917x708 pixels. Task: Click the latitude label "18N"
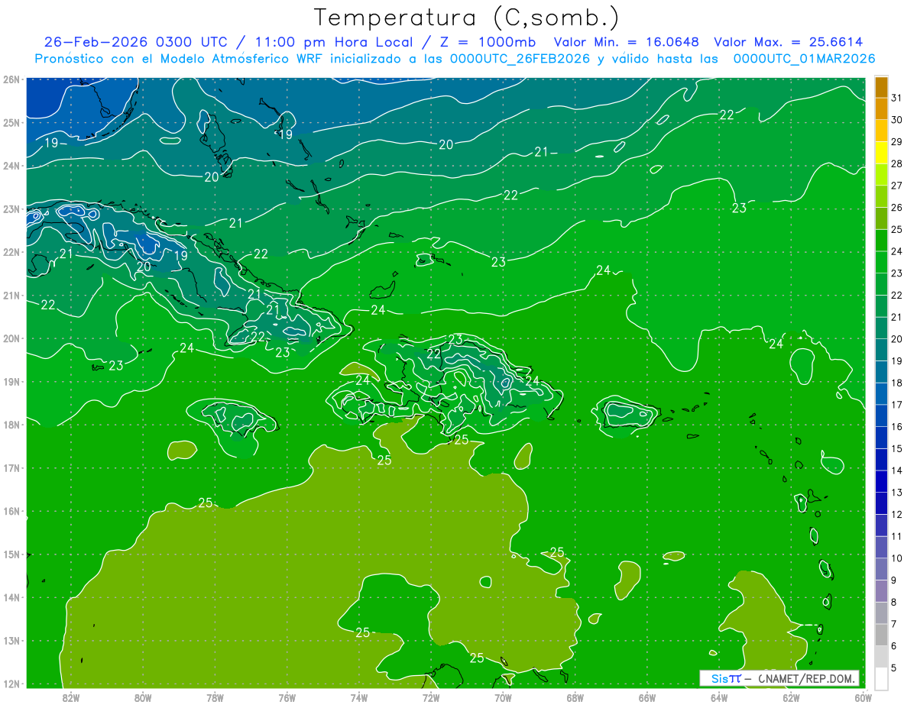point(11,425)
